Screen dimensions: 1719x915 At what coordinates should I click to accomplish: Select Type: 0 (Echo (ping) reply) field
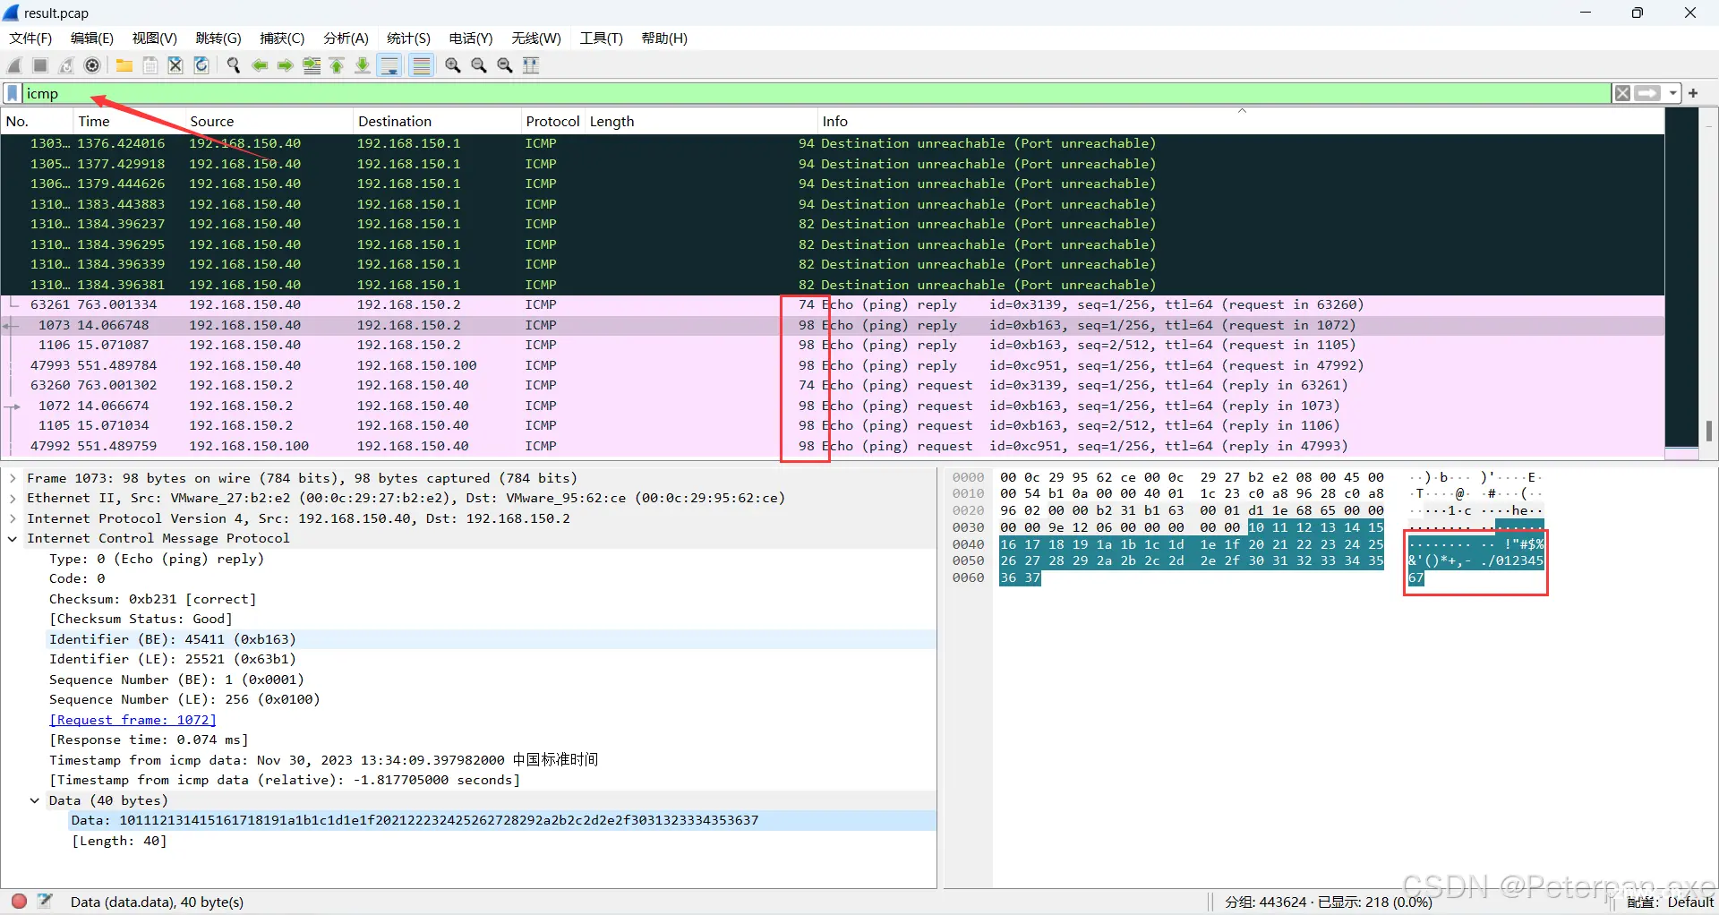coord(157,559)
